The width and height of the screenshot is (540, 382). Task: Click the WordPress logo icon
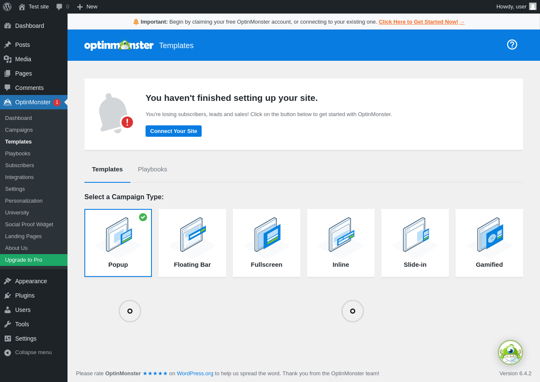(x=7, y=7)
